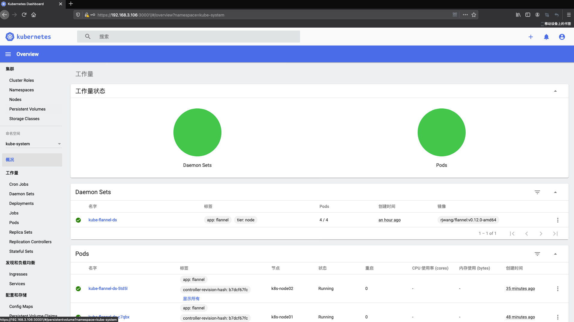Go to the browser home page
The width and height of the screenshot is (574, 322).
pyautogui.click(x=34, y=15)
